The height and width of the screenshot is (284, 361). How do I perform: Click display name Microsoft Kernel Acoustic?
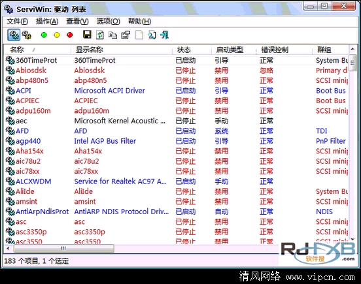coord(120,121)
